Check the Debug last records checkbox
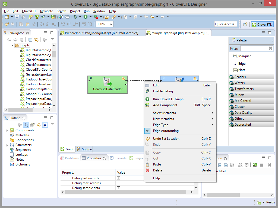Image resolution: width=278 pixels, height=208 pixels. [118, 178]
